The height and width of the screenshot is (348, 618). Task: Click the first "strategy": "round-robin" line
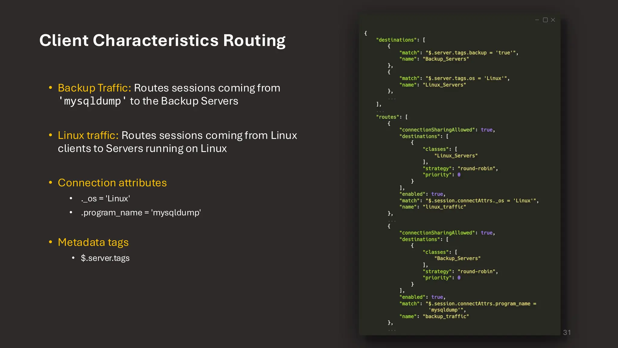click(x=460, y=169)
